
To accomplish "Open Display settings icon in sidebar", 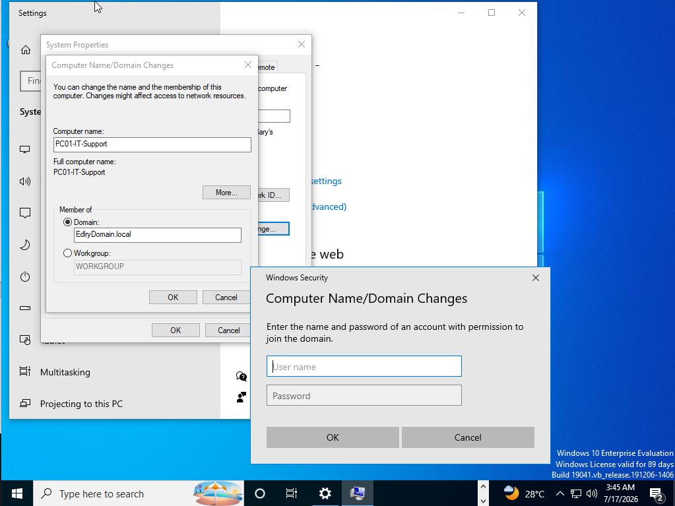I will [25, 149].
